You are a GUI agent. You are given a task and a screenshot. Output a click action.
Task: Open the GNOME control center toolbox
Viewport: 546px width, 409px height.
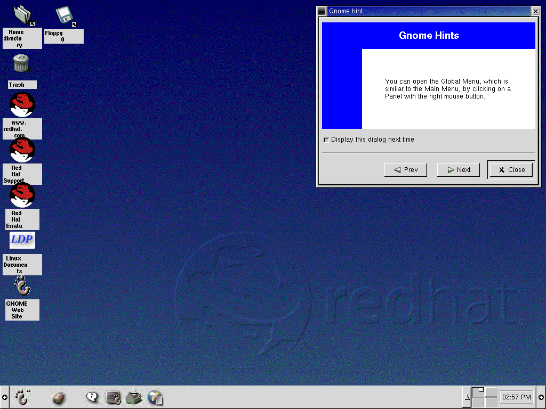(x=134, y=397)
